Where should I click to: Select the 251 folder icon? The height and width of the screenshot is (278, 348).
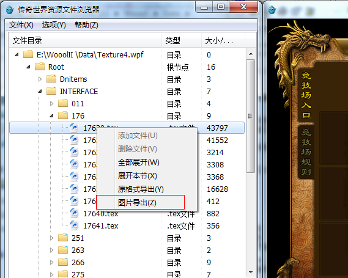(63, 238)
